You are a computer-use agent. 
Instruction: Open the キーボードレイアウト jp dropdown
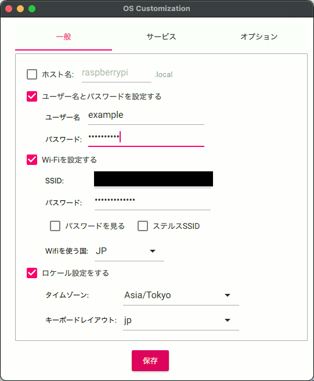(181, 320)
